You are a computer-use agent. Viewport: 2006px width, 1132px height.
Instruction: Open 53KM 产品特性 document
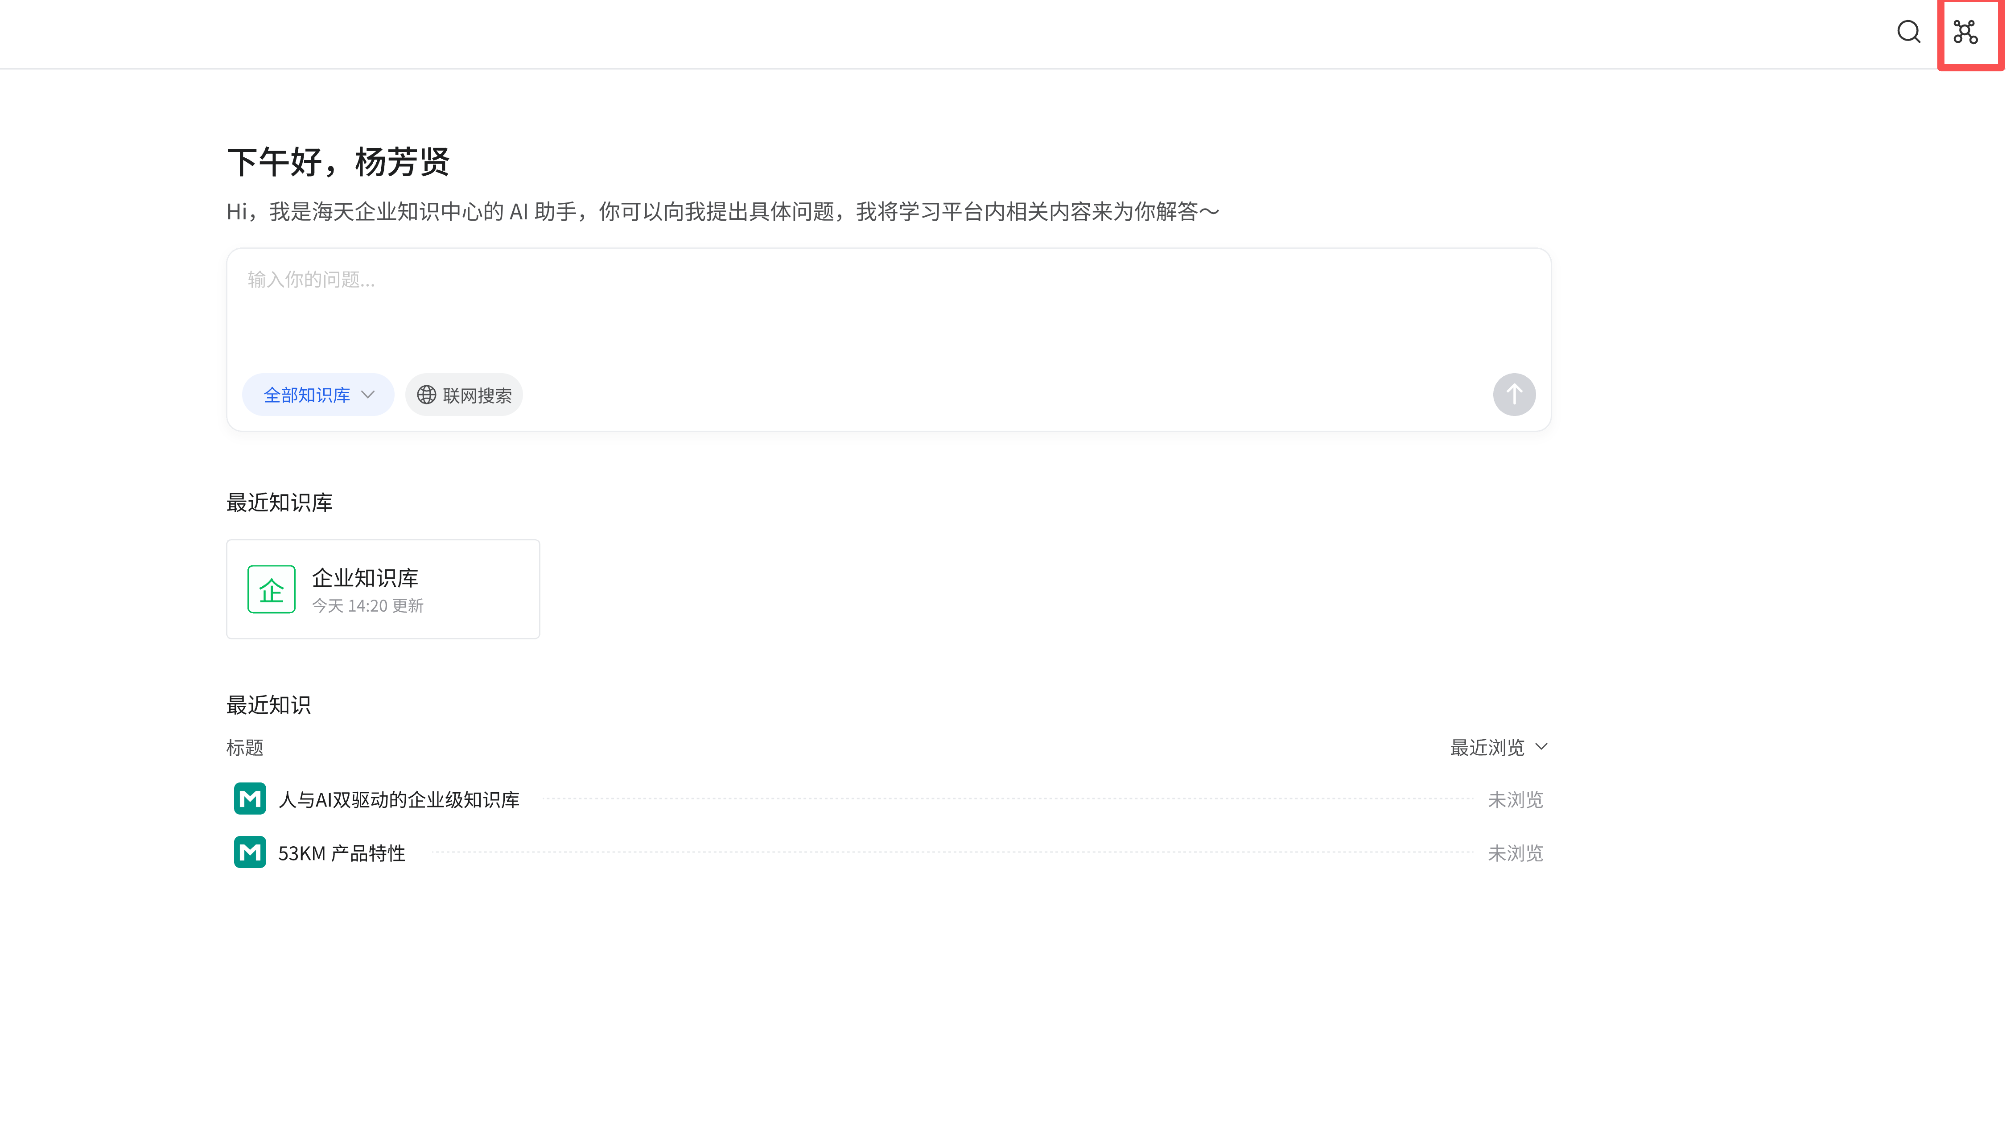pyautogui.click(x=342, y=853)
